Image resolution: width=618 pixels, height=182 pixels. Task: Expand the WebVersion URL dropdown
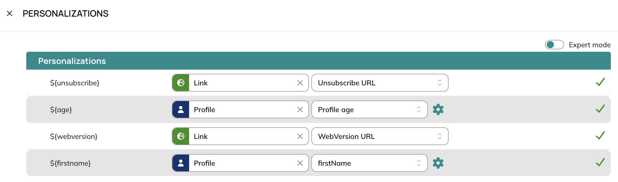[x=380, y=136]
